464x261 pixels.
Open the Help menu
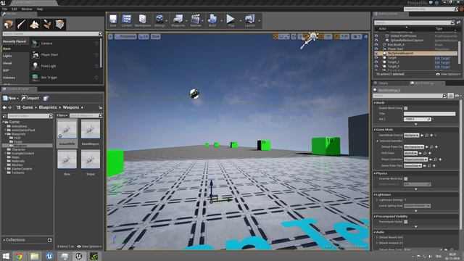point(40,9)
